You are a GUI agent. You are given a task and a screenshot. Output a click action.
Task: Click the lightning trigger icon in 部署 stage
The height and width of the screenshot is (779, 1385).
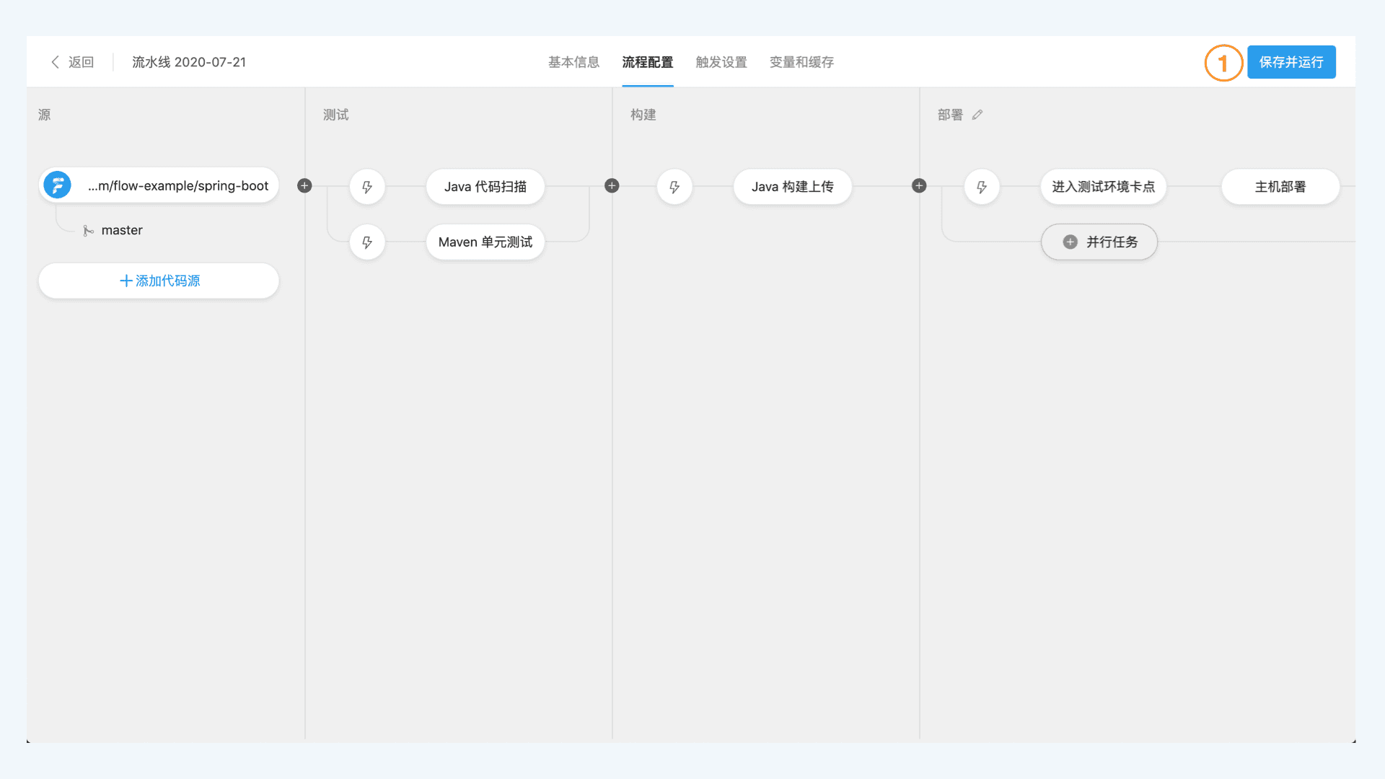[x=982, y=187]
